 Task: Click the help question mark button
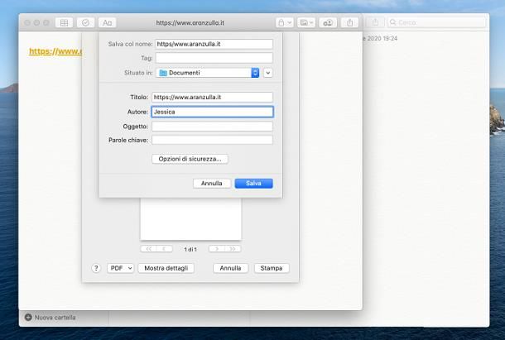click(96, 268)
